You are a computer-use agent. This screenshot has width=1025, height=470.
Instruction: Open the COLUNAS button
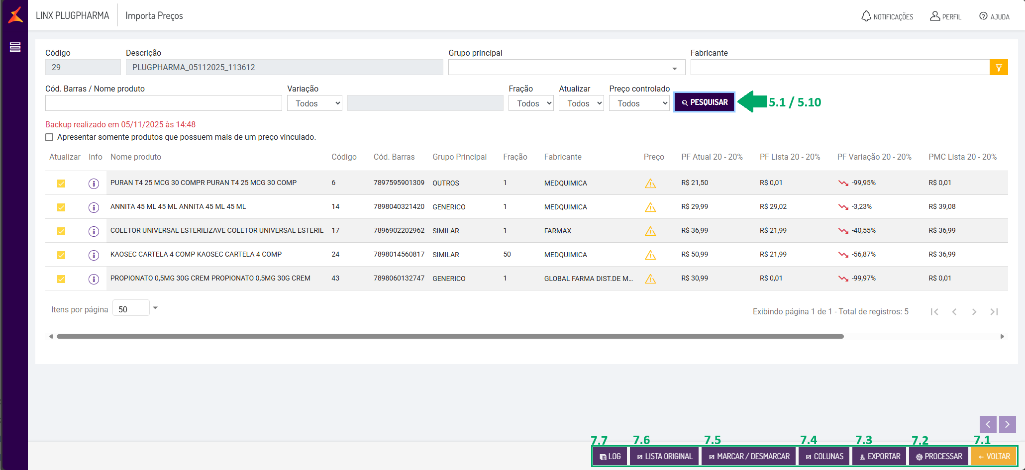coord(824,456)
